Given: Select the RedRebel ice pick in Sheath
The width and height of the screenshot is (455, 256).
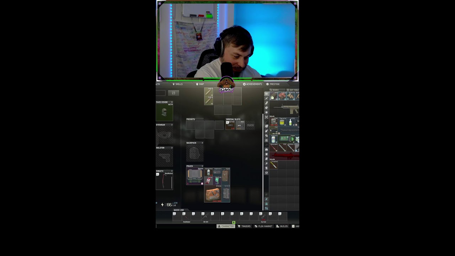Looking at the screenshot, I should pyautogui.click(x=164, y=181).
